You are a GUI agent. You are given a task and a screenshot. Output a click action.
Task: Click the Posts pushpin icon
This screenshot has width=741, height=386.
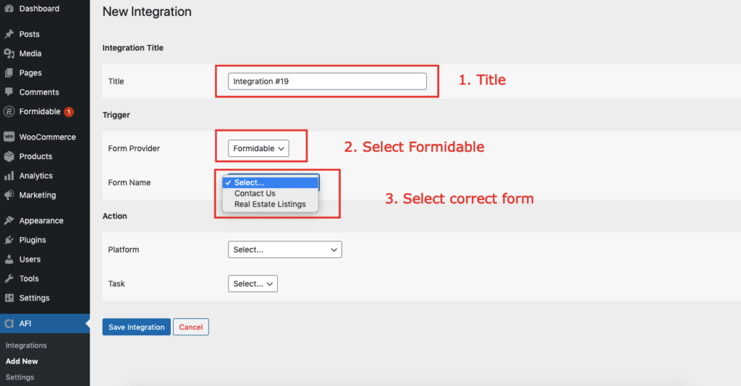coord(9,34)
